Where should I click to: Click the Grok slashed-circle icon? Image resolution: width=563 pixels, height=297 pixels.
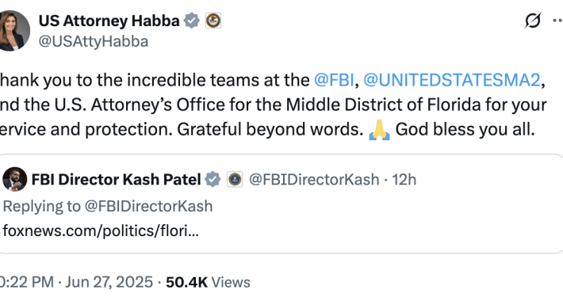pyautogui.click(x=533, y=21)
